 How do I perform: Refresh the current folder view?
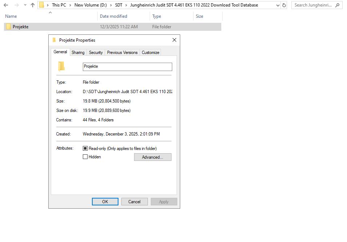(x=284, y=5)
